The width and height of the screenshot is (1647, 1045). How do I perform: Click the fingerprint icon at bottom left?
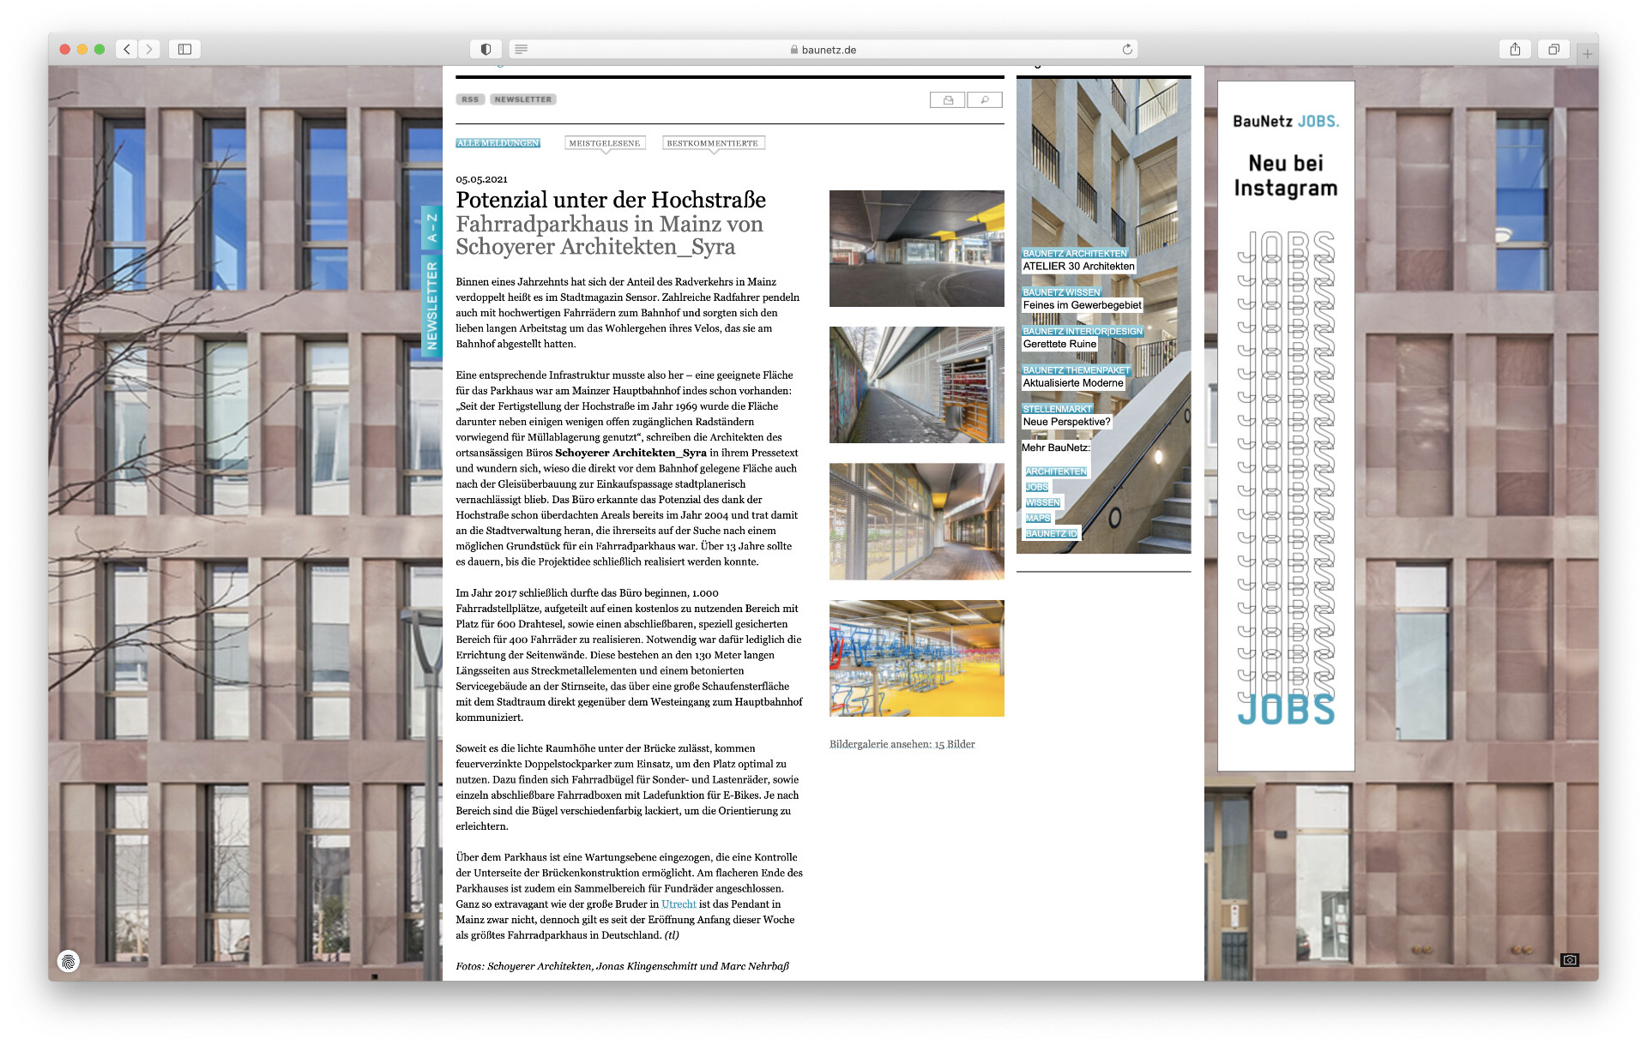69,961
